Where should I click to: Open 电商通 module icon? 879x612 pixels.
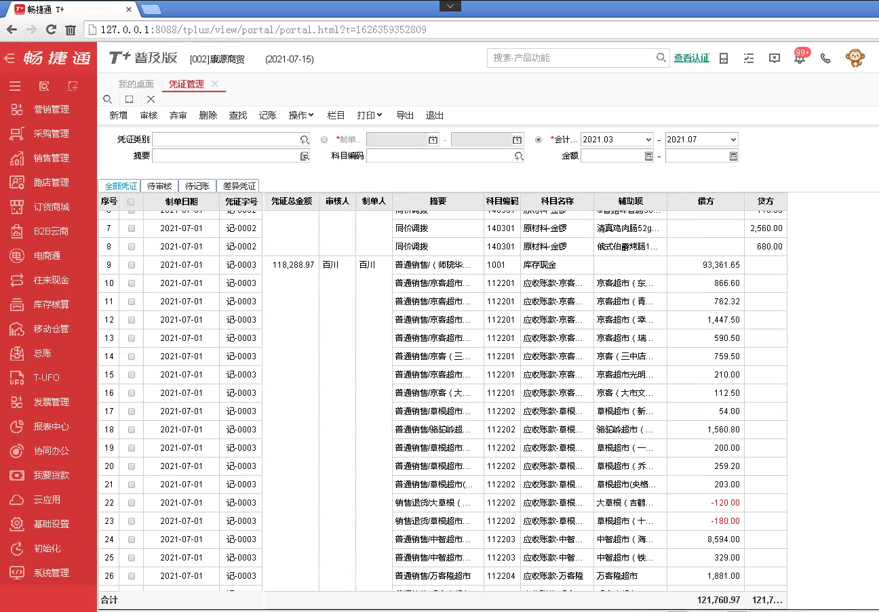click(17, 256)
